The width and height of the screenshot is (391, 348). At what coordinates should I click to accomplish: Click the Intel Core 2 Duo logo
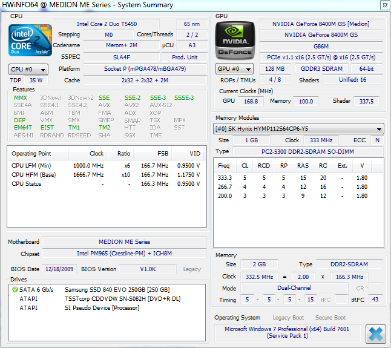pyautogui.click(x=30, y=40)
